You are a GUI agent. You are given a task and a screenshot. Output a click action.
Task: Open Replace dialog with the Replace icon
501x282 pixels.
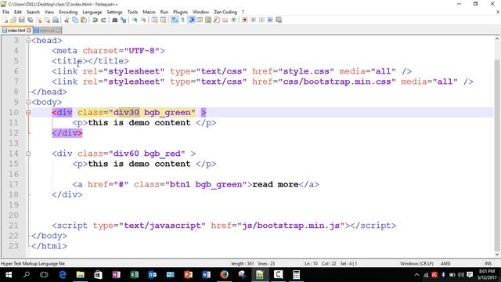pos(124,20)
